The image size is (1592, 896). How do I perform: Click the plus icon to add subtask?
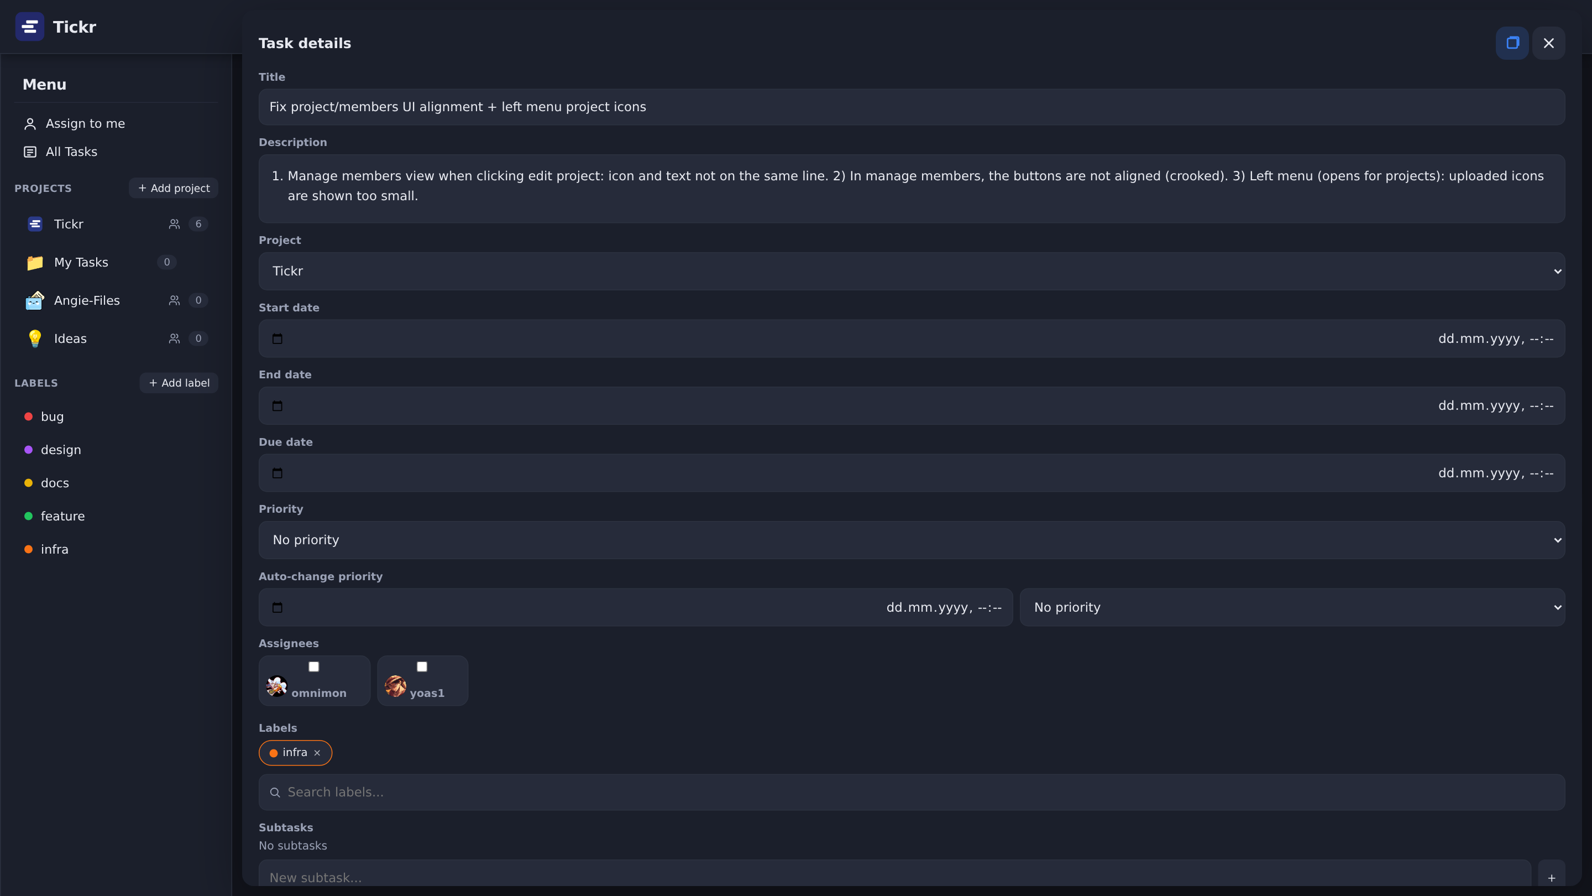point(1551,877)
